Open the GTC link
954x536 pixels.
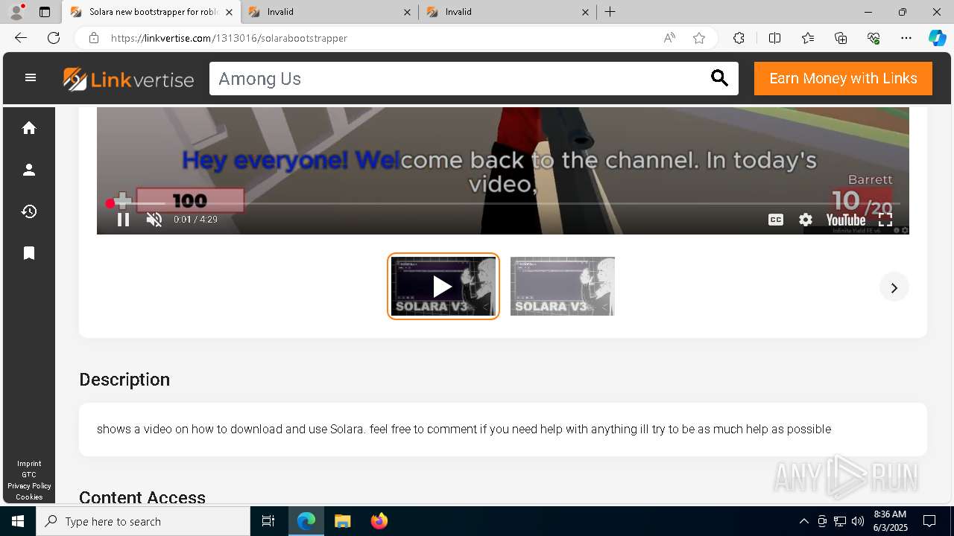(x=29, y=475)
